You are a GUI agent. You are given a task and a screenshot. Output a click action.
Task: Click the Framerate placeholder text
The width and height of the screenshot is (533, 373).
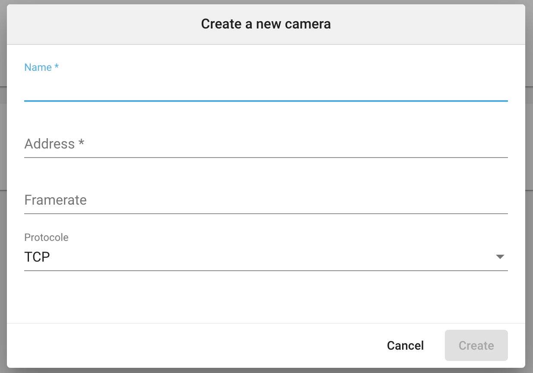pos(55,200)
